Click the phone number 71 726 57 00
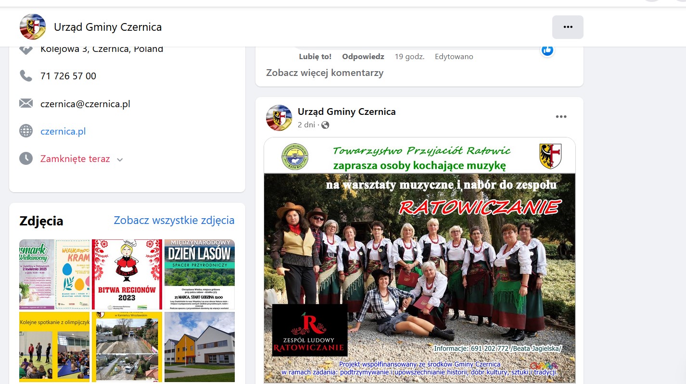 click(68, 76)
